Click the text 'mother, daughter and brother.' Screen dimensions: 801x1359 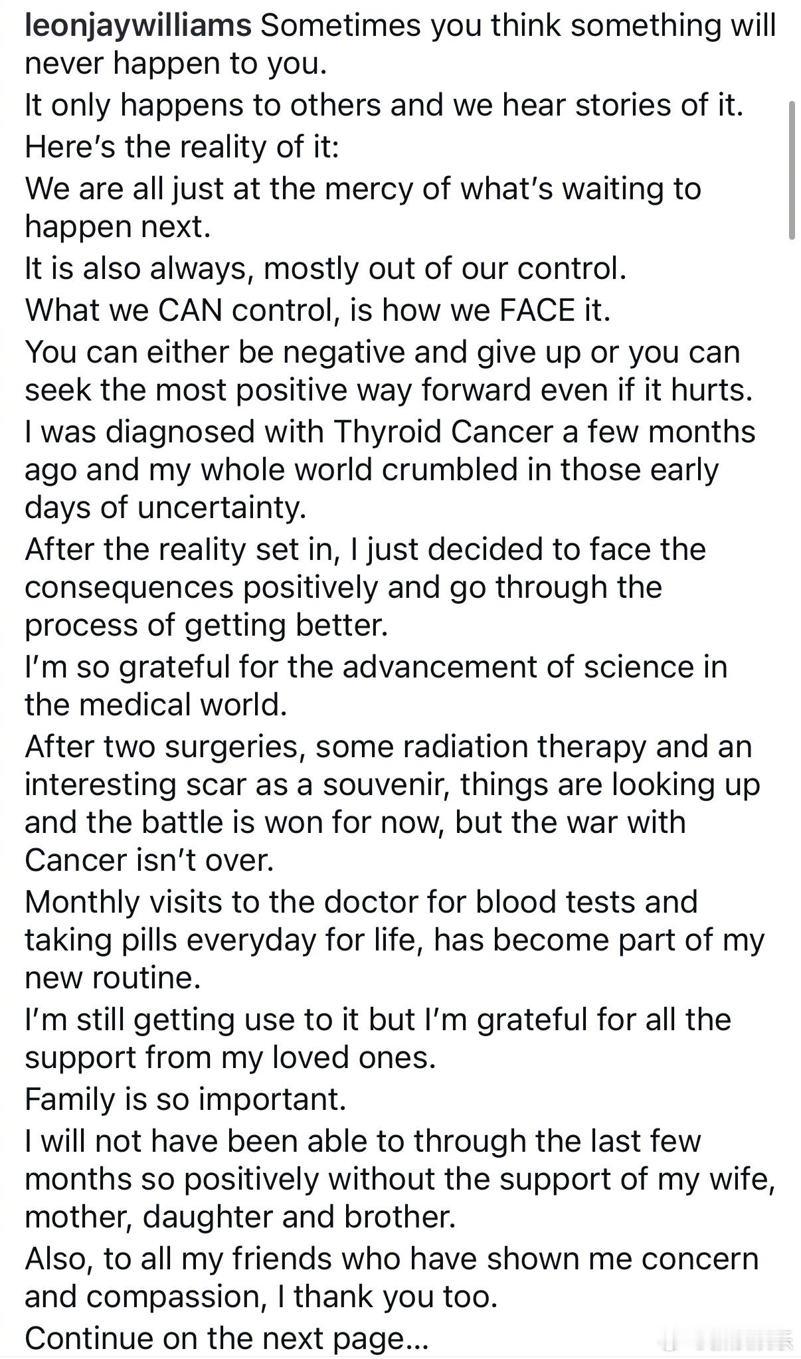(240, 1216)
